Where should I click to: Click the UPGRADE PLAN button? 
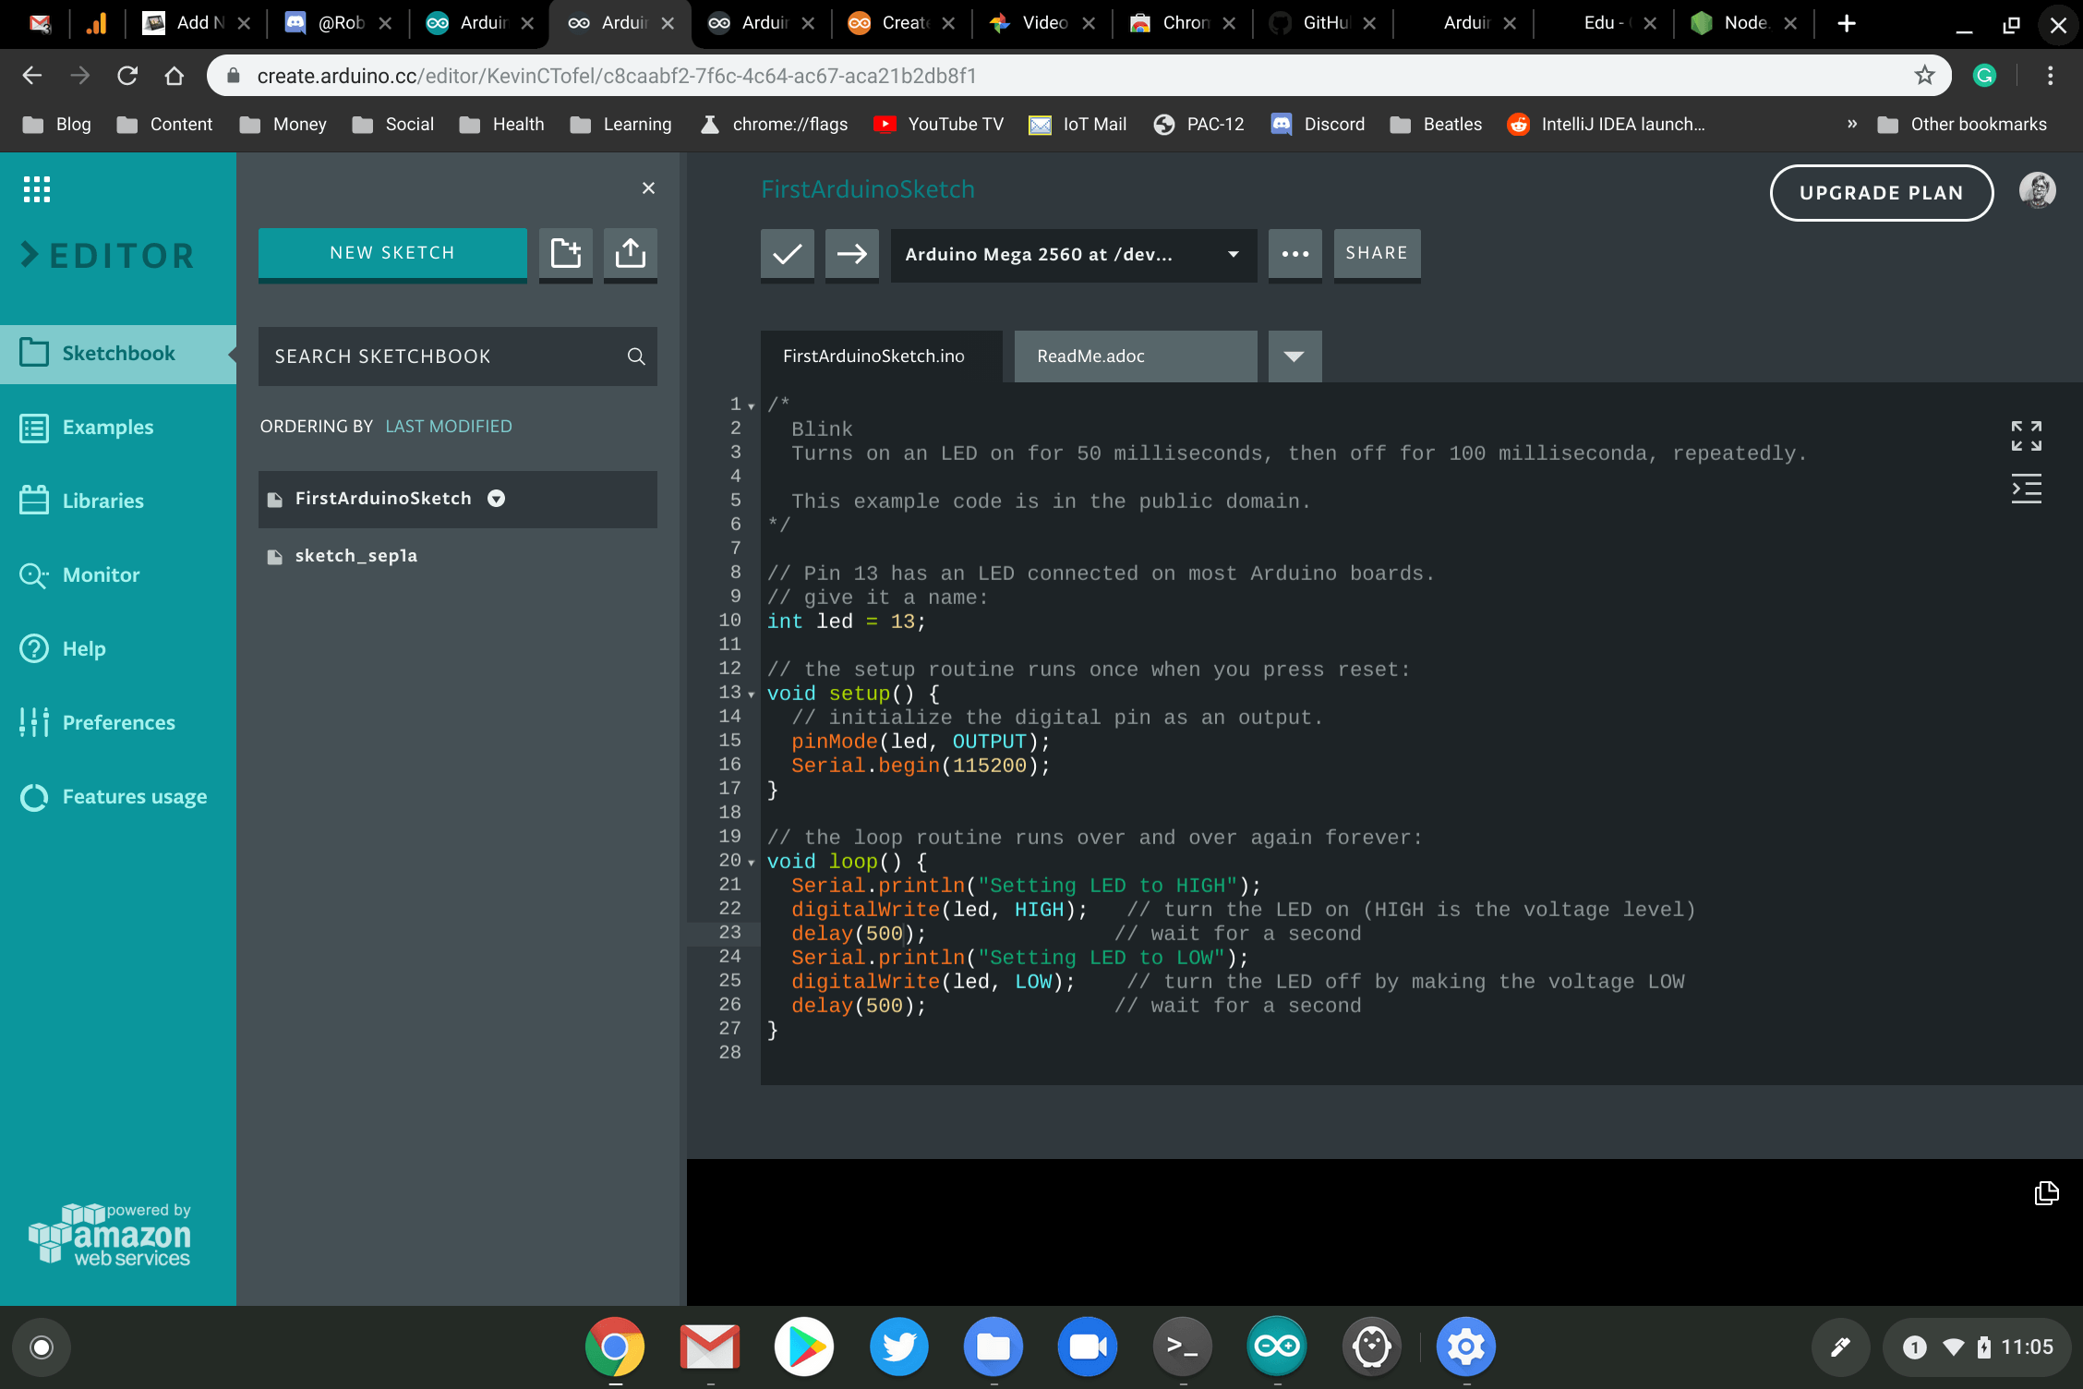click(1881, 192)
